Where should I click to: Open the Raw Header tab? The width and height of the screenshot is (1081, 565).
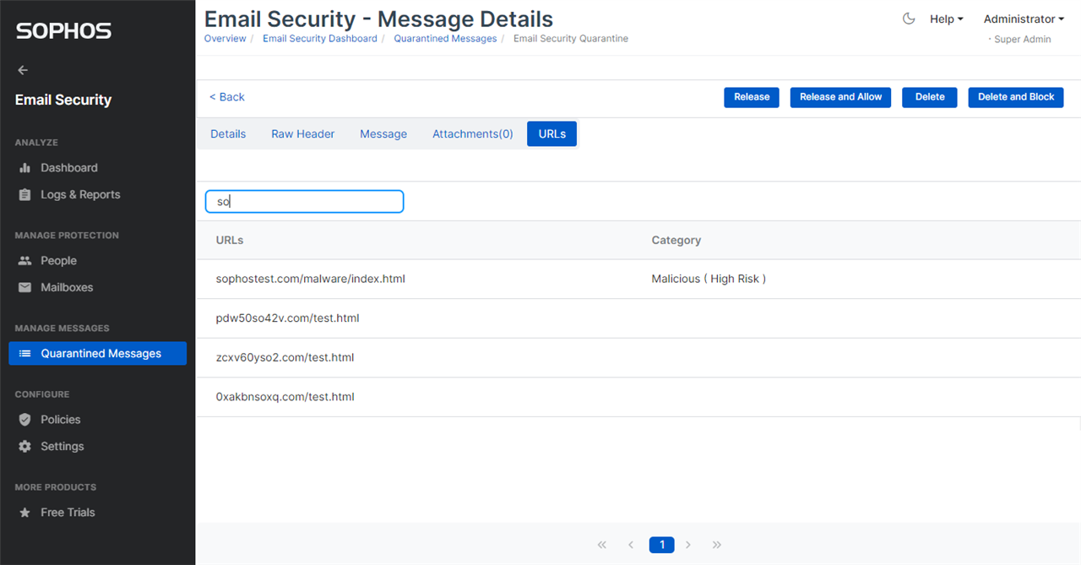[x=303, y=134]
